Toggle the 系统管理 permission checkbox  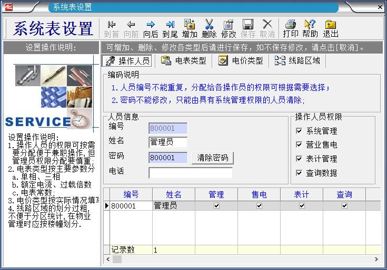299,131
